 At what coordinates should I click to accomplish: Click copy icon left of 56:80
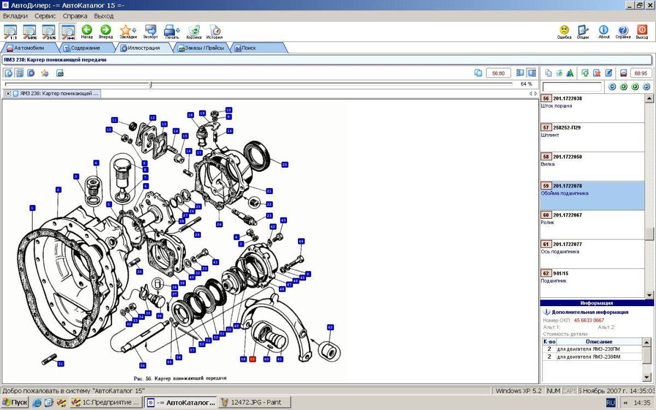point(478,73)
